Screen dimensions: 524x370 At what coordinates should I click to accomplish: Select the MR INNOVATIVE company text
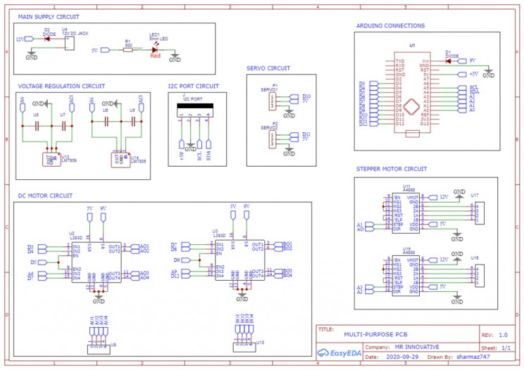point(417,347)
